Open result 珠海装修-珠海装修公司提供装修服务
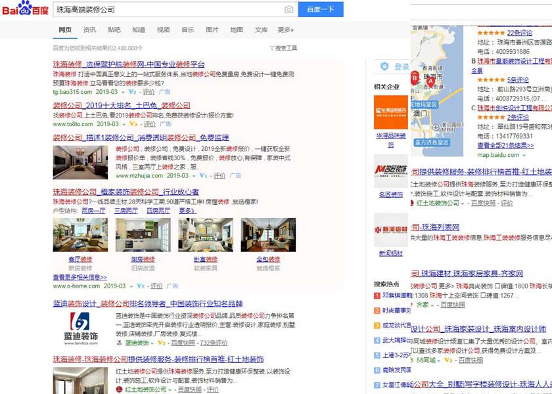Screen dimensions: 552x394 click(158, 360)
